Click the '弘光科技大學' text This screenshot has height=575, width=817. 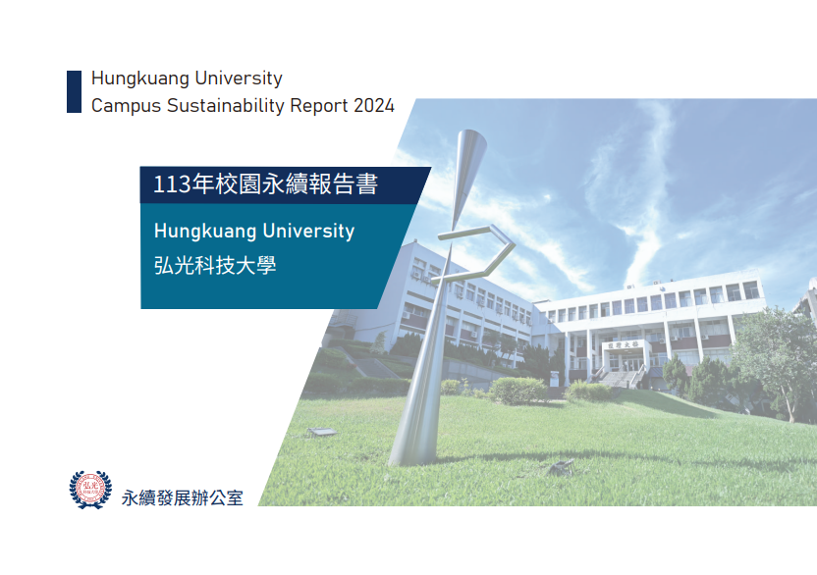(x=215, y=265)
